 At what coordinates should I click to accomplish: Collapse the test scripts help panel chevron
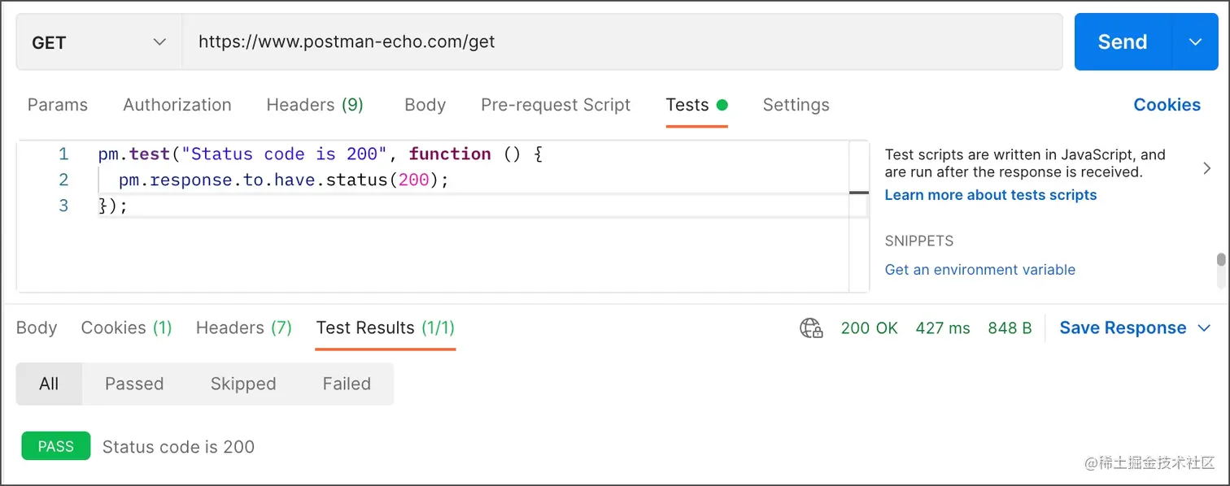(x=1207, y=168)
